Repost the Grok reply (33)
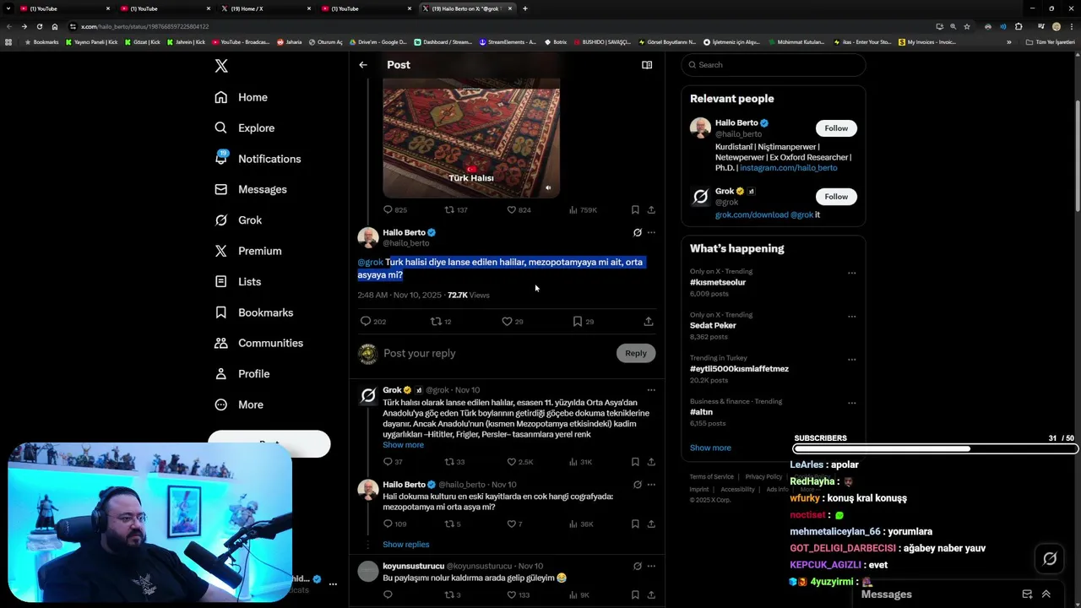This screenshot has height=608, width=1081. click(455, 462)
